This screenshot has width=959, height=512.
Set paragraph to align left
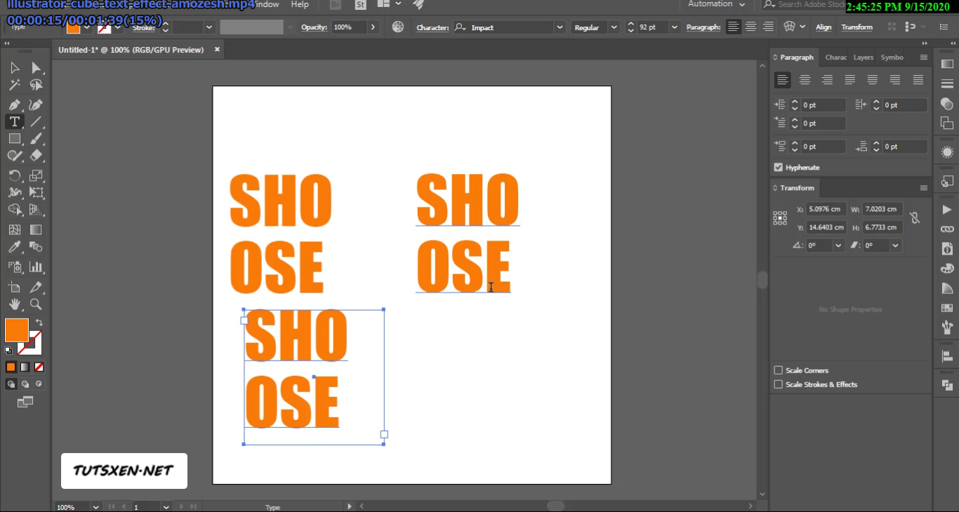(x=783, y=80)
